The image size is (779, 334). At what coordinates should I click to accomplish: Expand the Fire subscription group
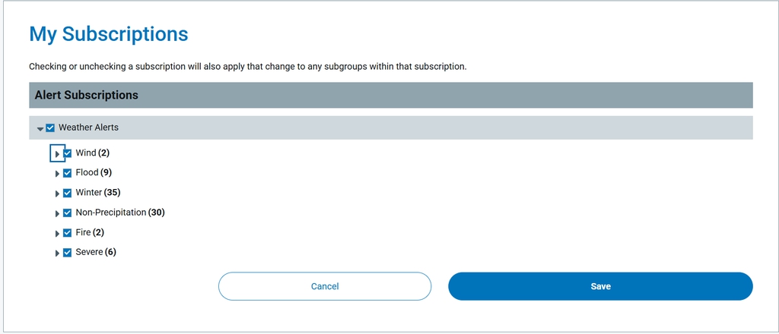pos(57,233)
